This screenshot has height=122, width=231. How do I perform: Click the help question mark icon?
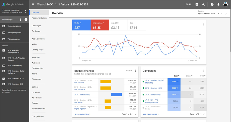point(212,4)
